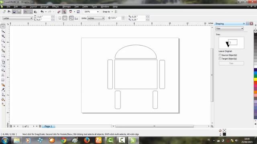This screenshot has width=257, height=144.
Task: Select the Freehand tool in toolbox
Action: coord(3,46)
